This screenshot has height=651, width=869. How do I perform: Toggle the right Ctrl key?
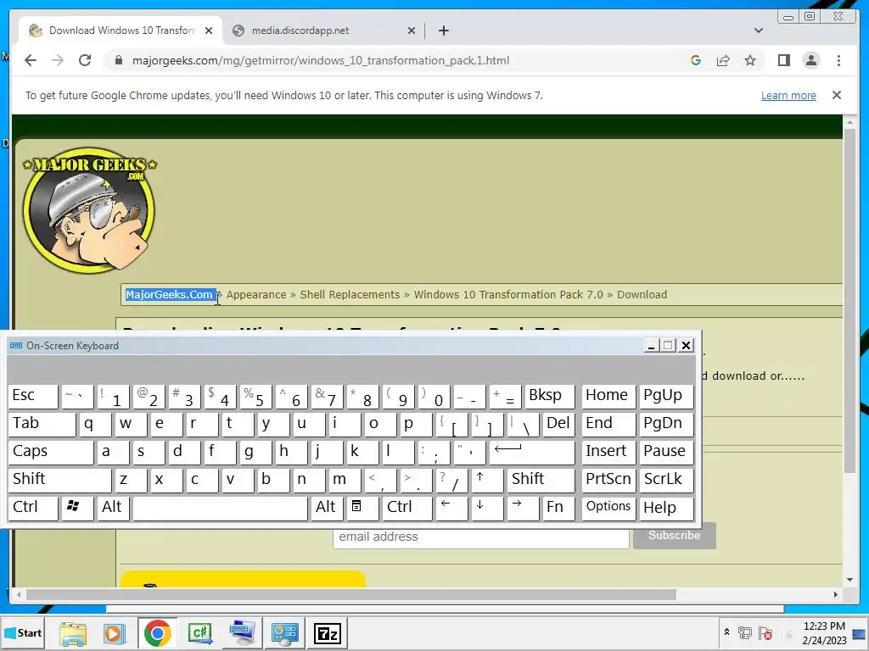point(406,509)
